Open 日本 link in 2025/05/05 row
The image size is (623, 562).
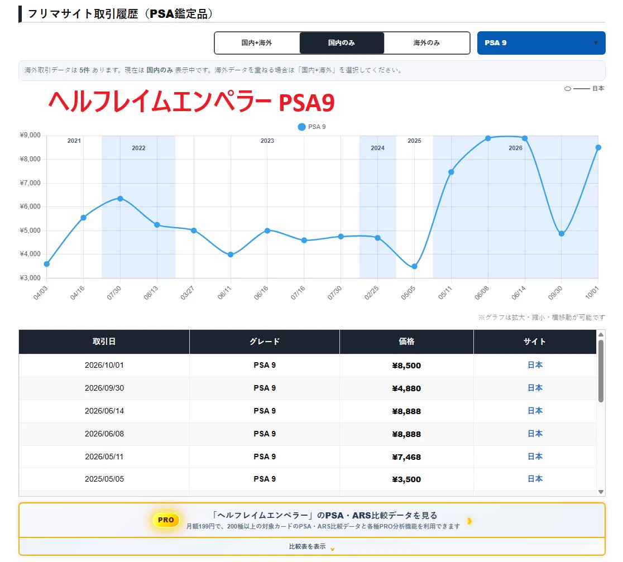[535, 479]
